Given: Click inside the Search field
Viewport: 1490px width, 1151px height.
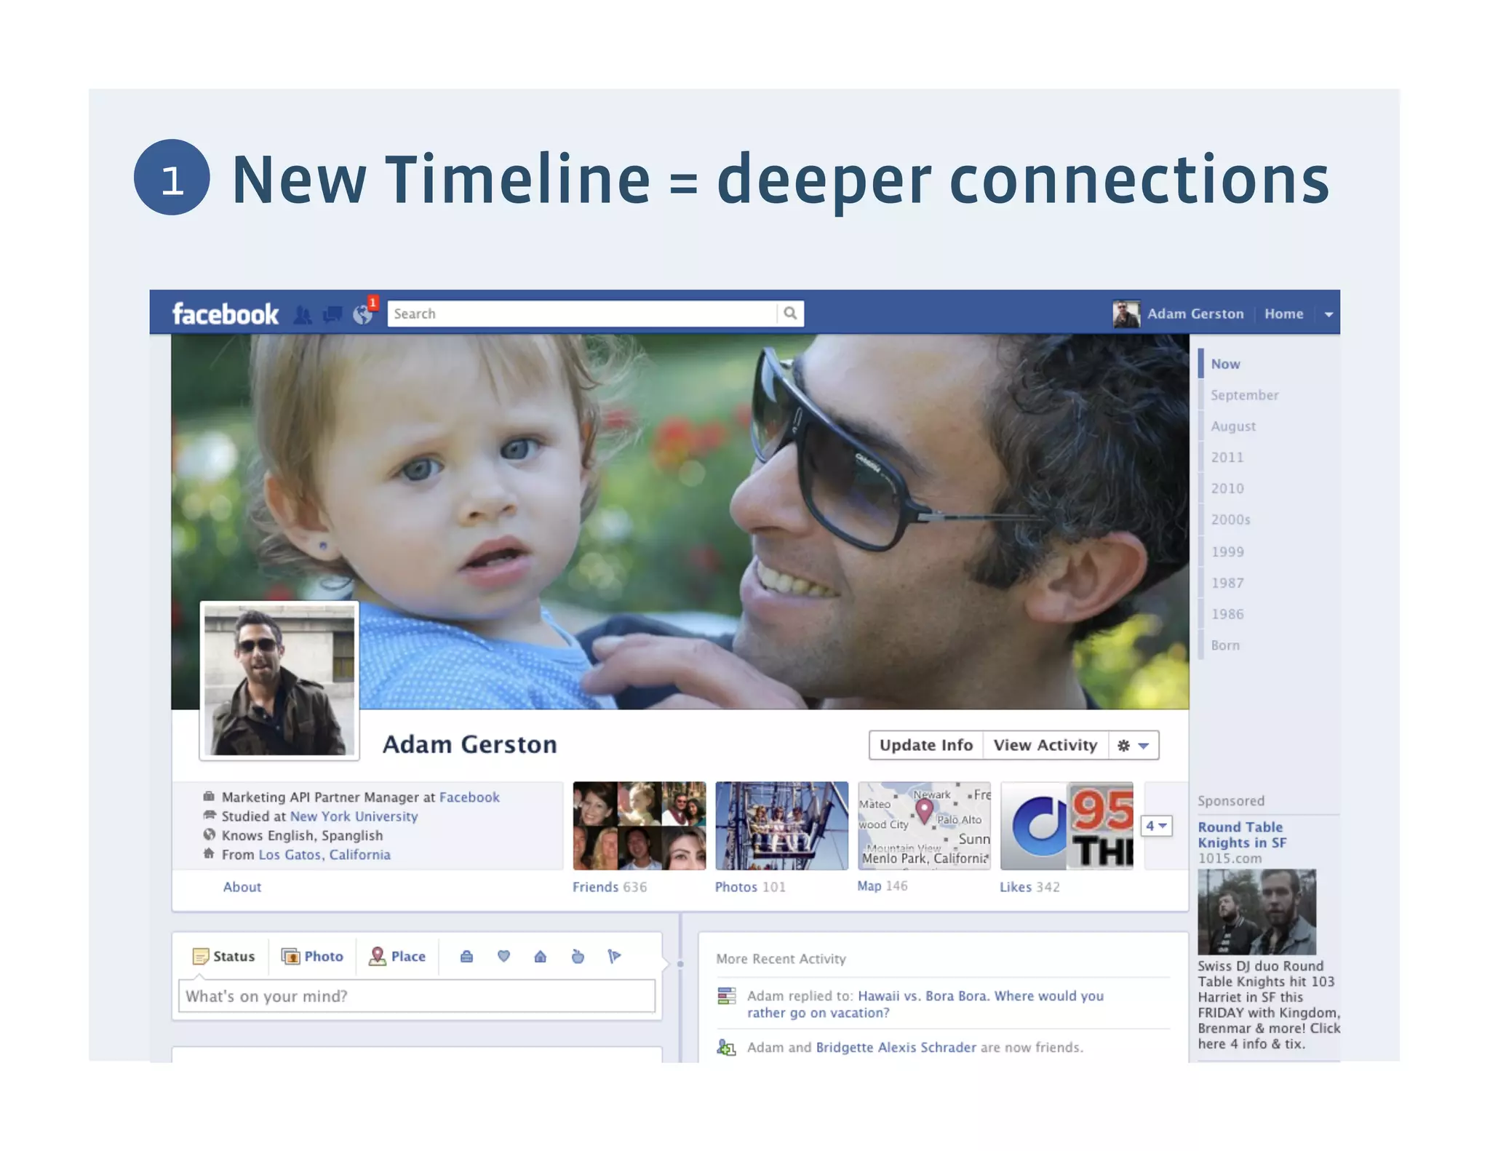Looking at the screenshot, I should tap(582, 314).
